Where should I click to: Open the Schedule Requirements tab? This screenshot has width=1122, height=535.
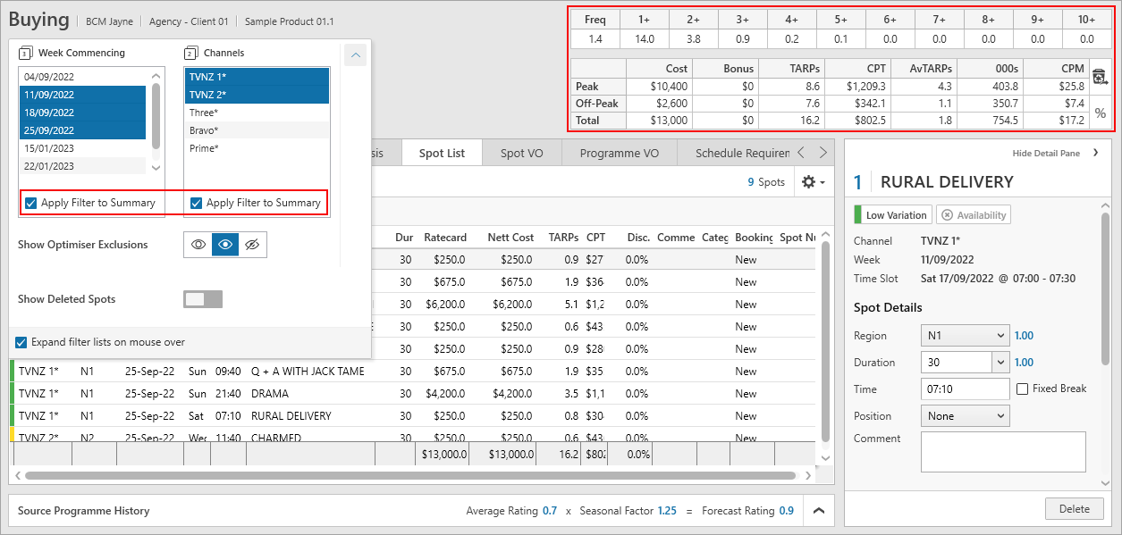pyautogui.click(x=743, y=153)
